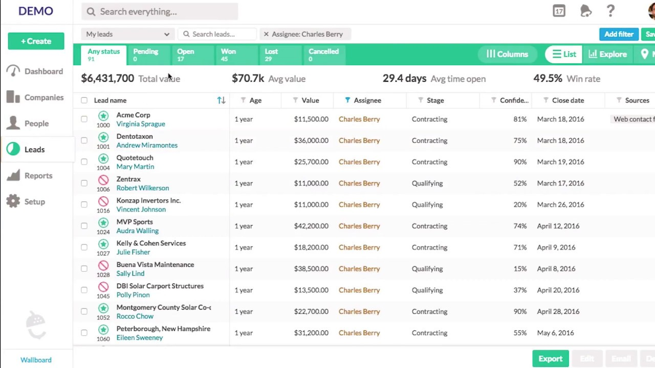This screenshot has width=655, height=368.
Task: Open the Value column filter funnel
Action: pos(295,101)
